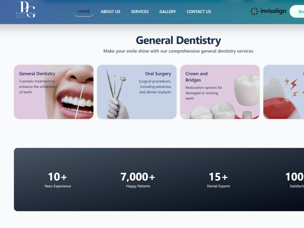Click the 7,000+ Happy Patients stat
The width and height of the screenshot is (304, 228).
tap(138, 180)
